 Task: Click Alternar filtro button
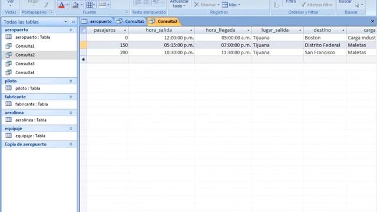317,5
